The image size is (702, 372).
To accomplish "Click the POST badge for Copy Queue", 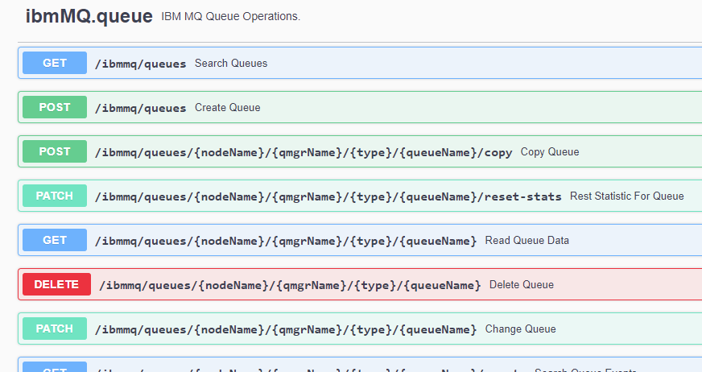I will click(x=55, y=151).
